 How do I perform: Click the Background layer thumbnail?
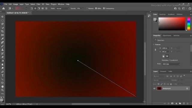click(x=159, y=88)
